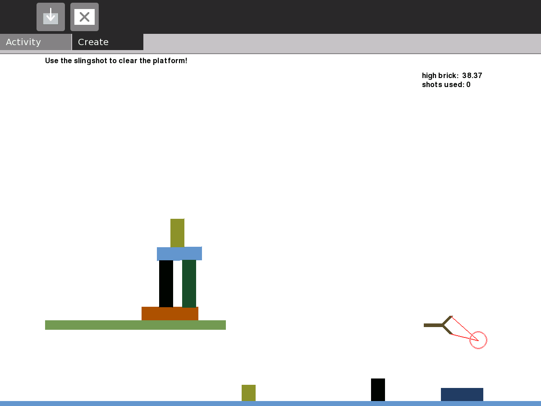
Task: Select the navy blue brick on the ground
Action: coord(462,394)
